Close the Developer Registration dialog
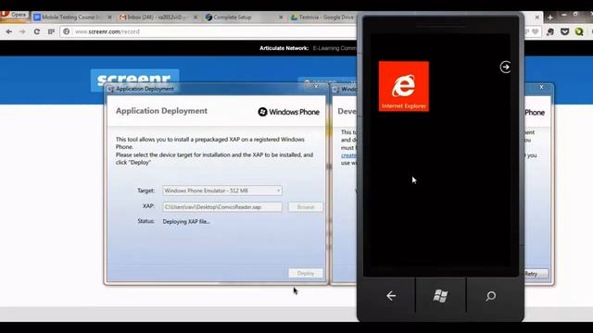This screenshot has width=593, height=333. [541, 87]
